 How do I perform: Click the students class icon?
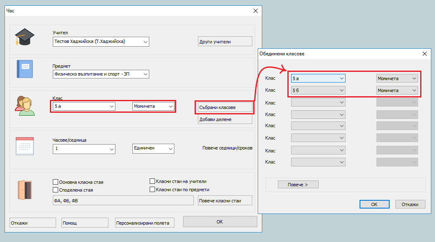coord(24,105)
